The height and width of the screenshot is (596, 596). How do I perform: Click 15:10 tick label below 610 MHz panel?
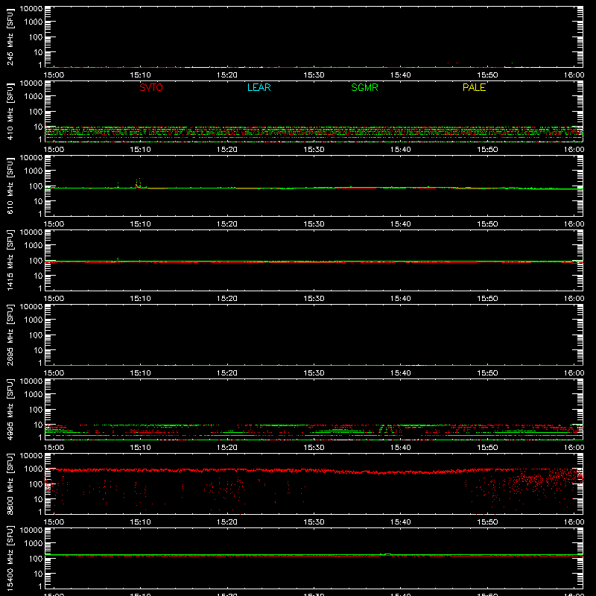140,224
